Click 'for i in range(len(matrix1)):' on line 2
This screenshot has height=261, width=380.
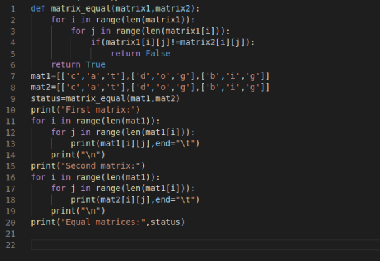tap(123, 20)
